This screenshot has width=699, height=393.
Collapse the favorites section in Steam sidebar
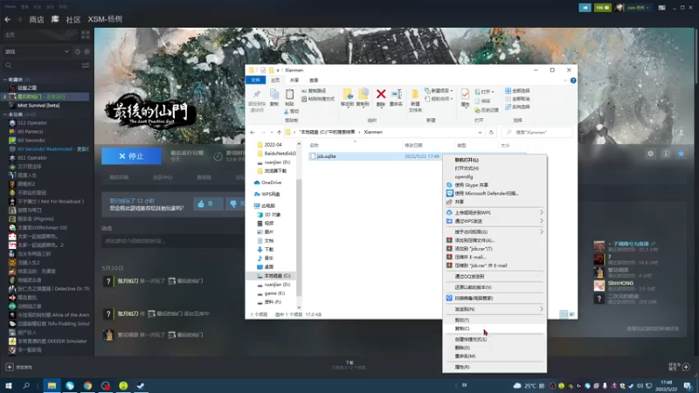pyautogui.click(x=5, y=79)
